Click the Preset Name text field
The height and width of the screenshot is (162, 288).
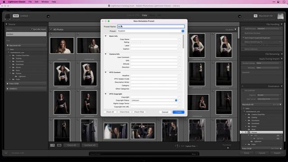(x=151, y=27)
